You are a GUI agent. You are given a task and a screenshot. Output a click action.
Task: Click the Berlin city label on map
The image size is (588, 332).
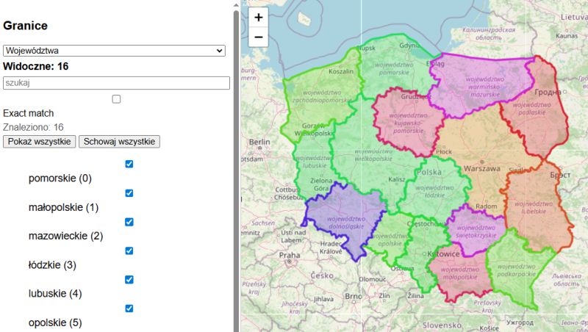tap(259, 142)
